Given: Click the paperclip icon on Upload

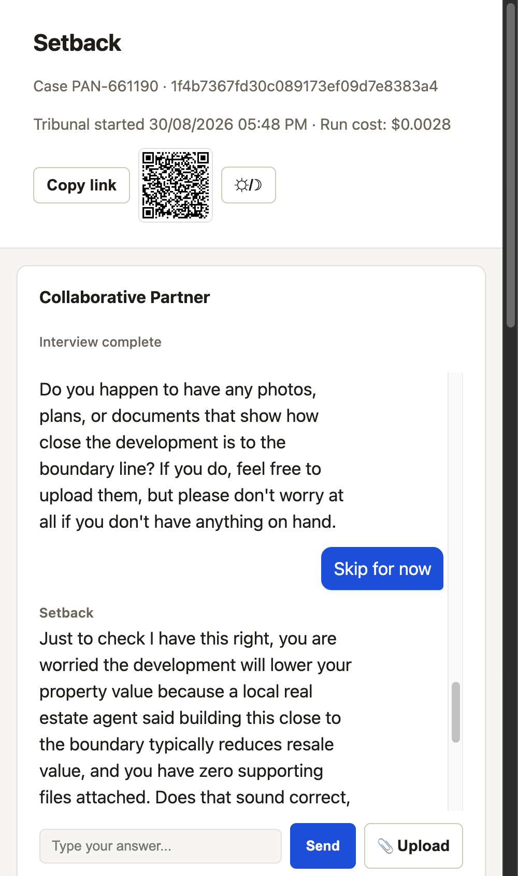Looking at the screenshot, I should (385, 846).
